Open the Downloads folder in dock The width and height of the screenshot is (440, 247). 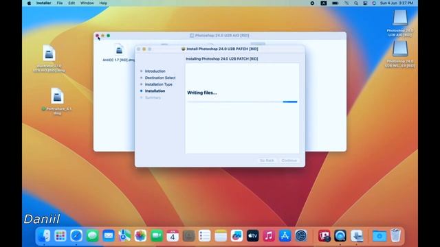[379, 235]
